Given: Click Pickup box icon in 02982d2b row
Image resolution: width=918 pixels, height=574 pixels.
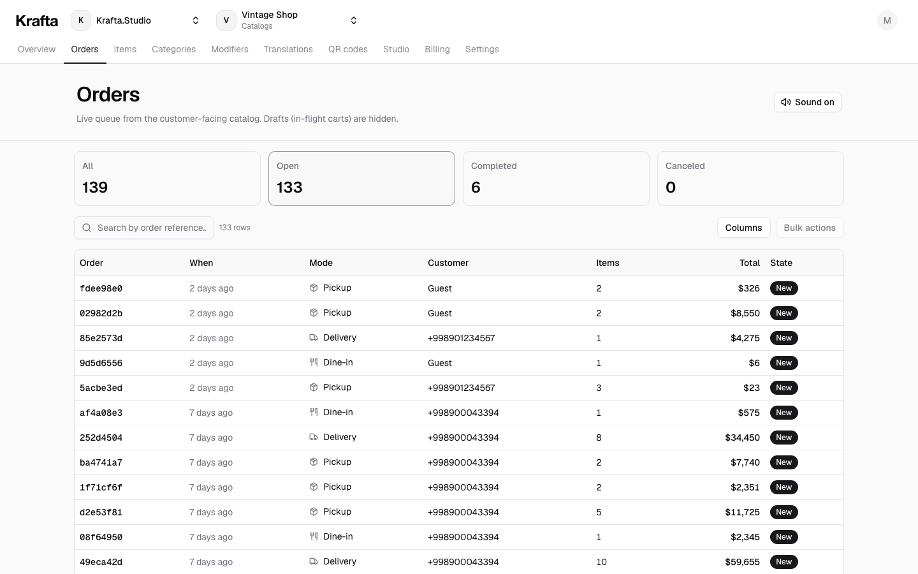Looking at the screenshot, I should click(314, 313).
